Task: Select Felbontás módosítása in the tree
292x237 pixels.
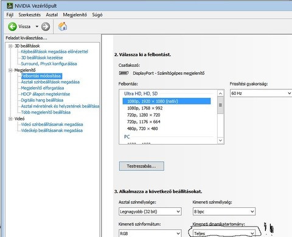Action: (x=41, y=76)
